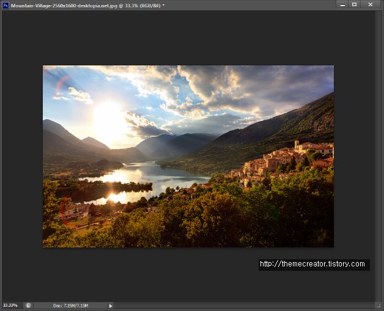This screenshot has width=384, height=311.
Task: Click the window resize grip corner
Action: tap(379, 306)
